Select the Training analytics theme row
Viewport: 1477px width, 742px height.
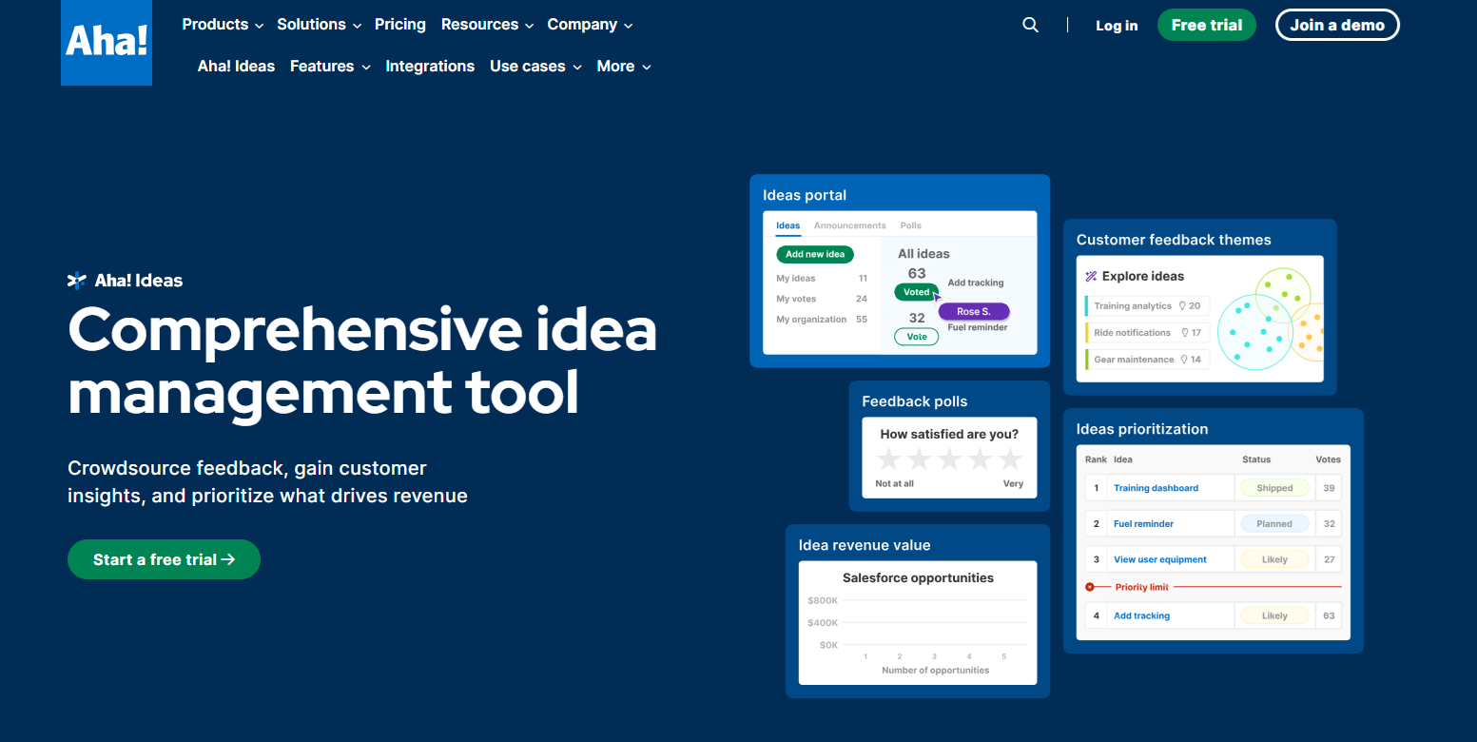point(1147,306)
